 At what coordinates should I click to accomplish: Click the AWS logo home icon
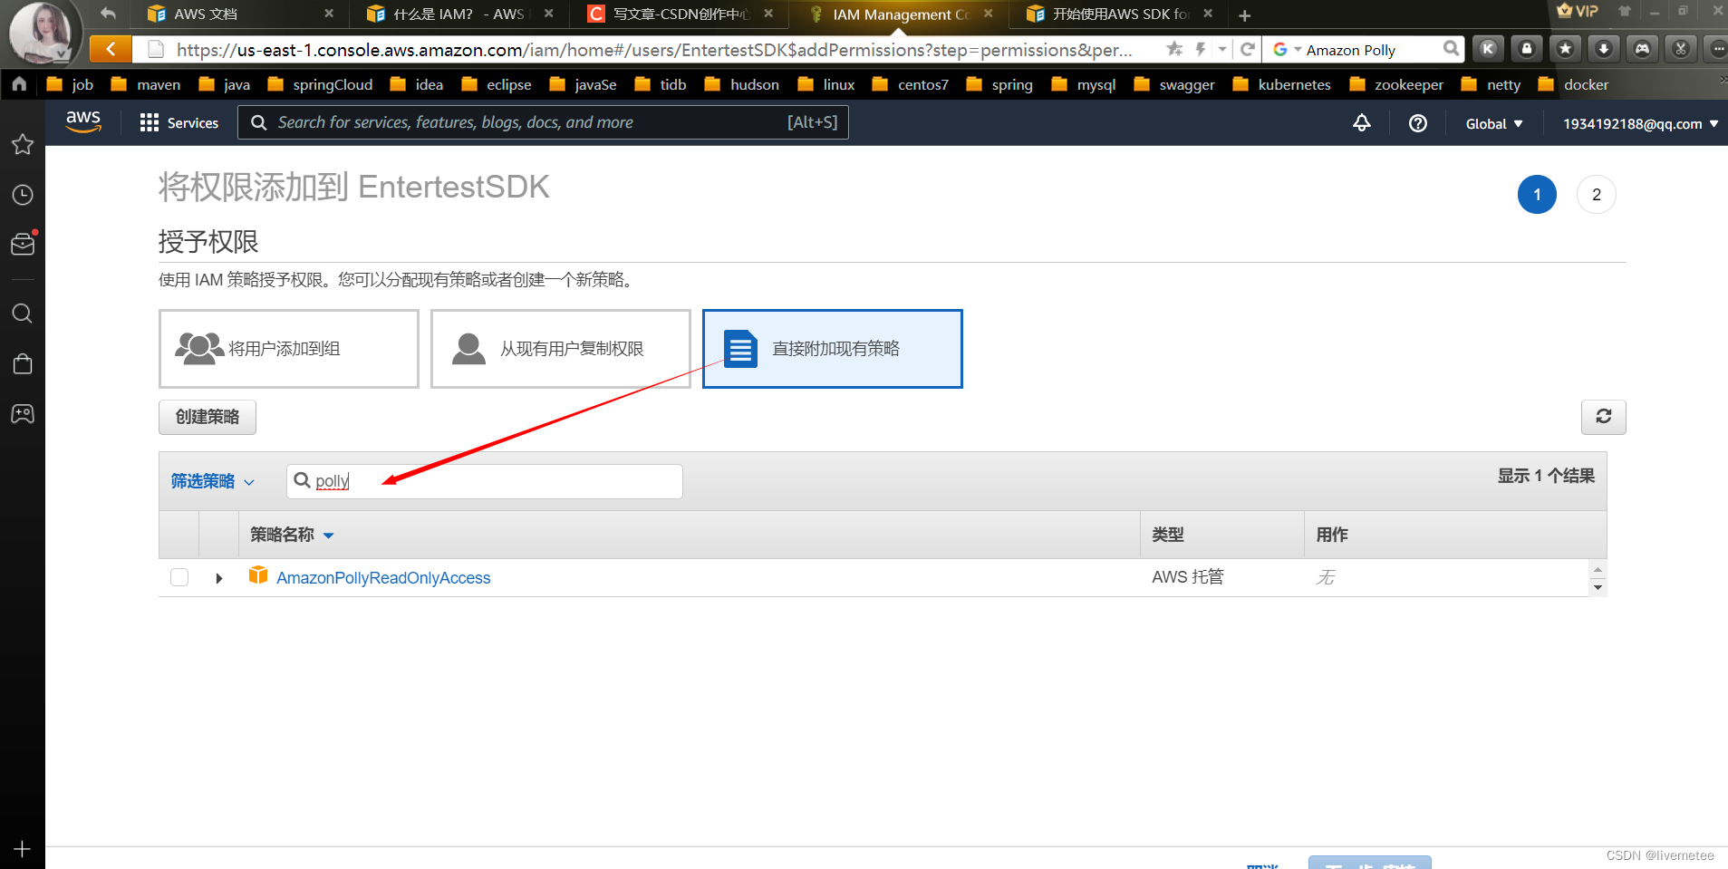[83, 122]
